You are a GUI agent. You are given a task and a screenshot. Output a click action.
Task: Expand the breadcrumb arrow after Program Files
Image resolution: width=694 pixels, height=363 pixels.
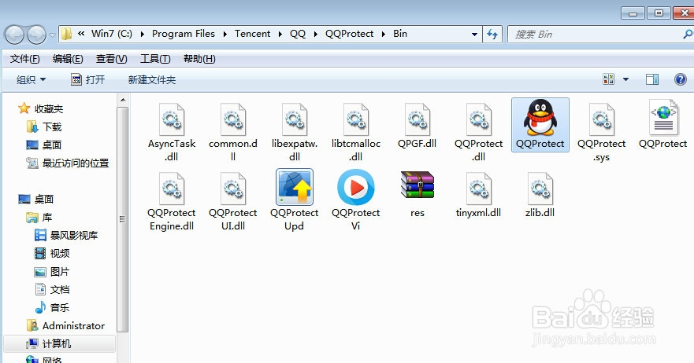point(225,34)
